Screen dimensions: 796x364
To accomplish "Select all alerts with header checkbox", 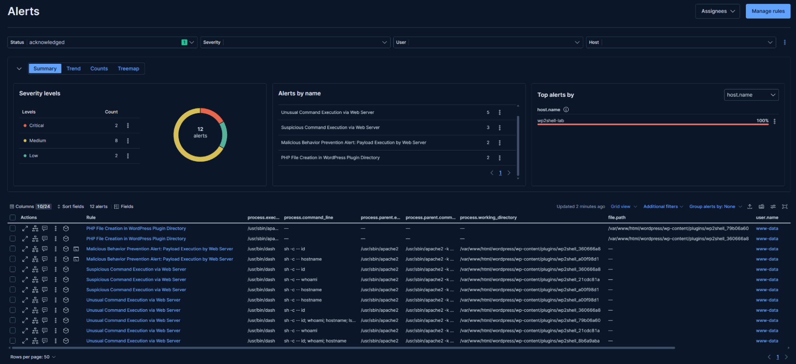I will coord(13,217).
